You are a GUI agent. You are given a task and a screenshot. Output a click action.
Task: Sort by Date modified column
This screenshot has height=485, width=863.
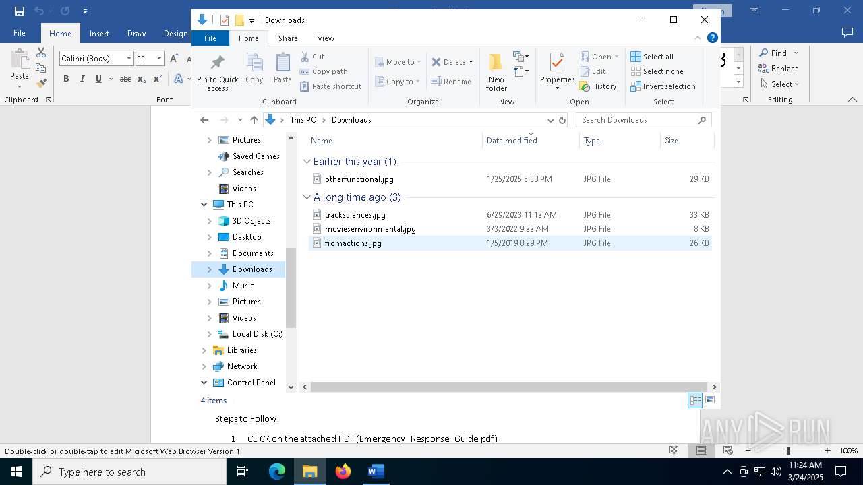[531, 141]
